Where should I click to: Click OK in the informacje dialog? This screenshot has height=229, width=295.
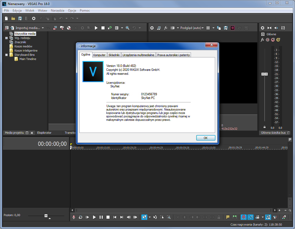coord(206,138)
